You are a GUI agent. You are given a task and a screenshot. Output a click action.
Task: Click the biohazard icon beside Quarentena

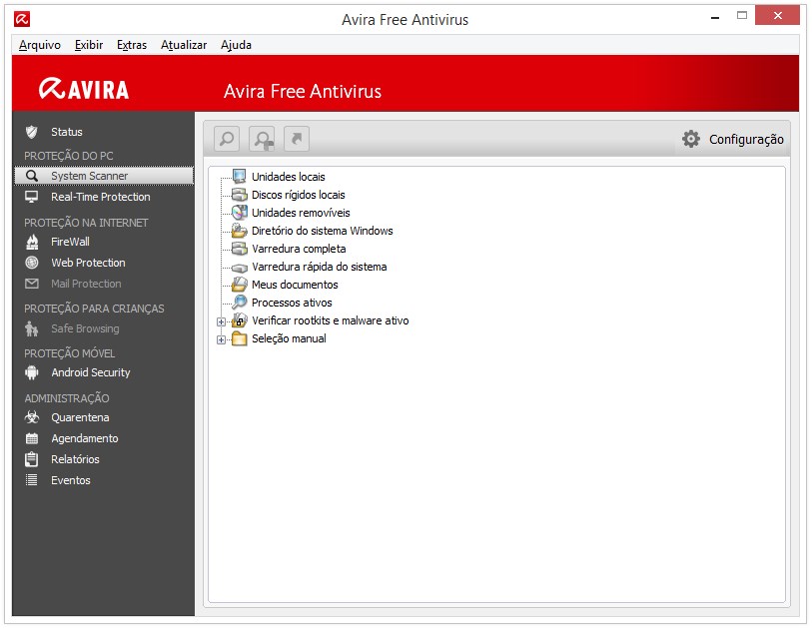point(32,417)
